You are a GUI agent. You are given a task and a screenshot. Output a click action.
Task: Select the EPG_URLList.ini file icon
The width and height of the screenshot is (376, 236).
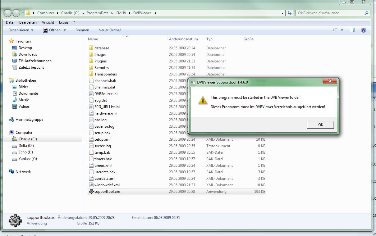click(91, 107)
